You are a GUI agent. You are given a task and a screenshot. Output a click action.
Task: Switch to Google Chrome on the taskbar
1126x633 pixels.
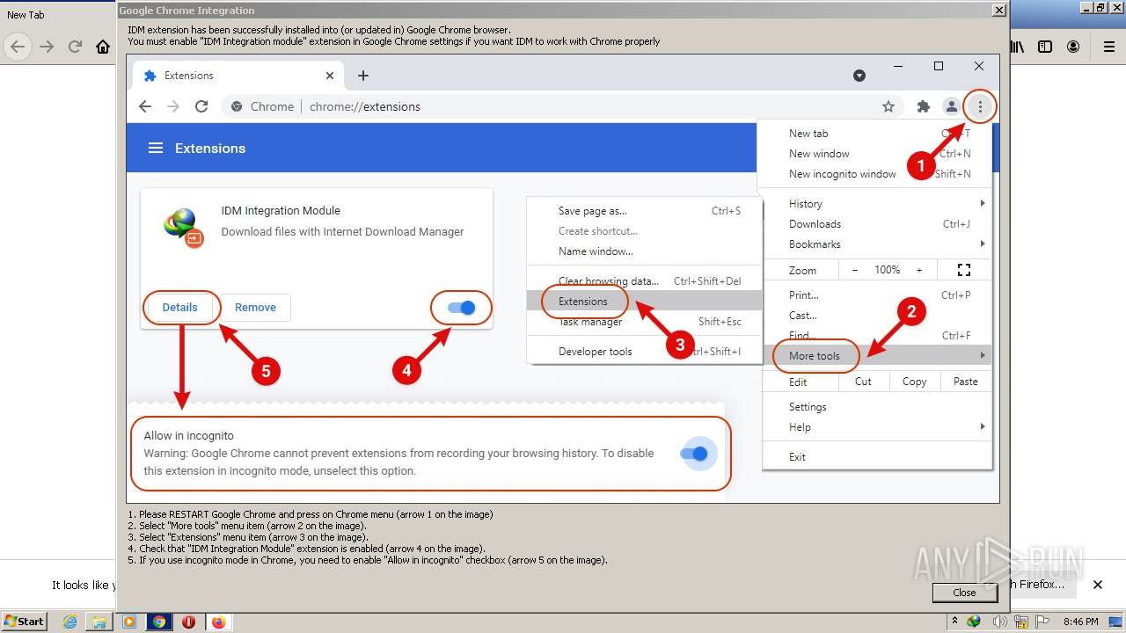[x=159, y=622]
